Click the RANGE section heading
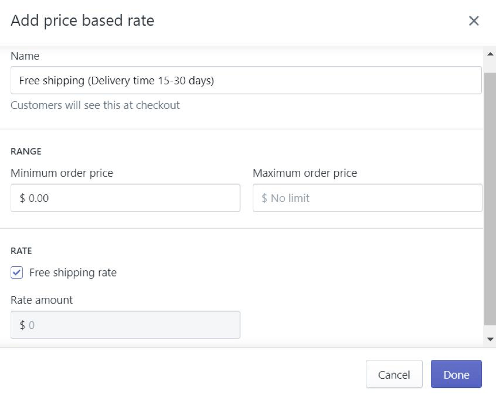The image size is (496, 398). click(26, 151)
